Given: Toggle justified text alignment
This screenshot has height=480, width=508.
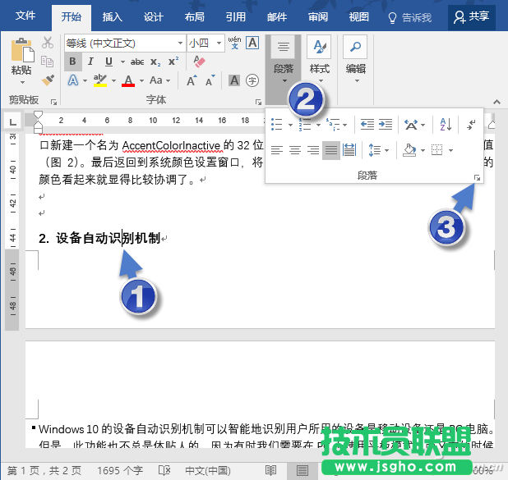Looking at the screenshot, I should pos(330,150).
